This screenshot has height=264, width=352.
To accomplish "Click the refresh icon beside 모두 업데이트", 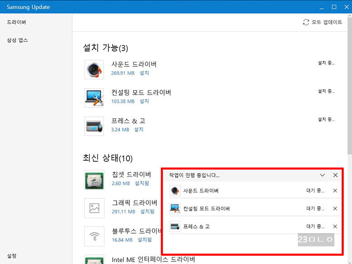I will pos(306,22).
